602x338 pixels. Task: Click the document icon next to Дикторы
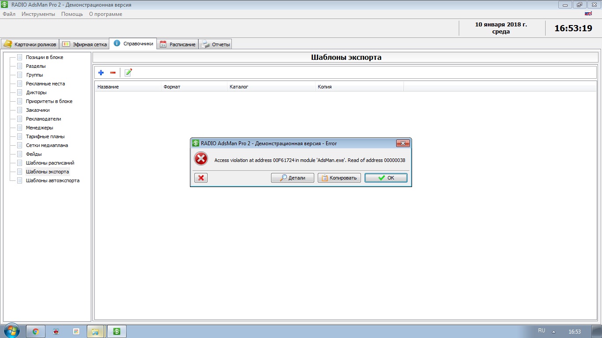(19, 92)
